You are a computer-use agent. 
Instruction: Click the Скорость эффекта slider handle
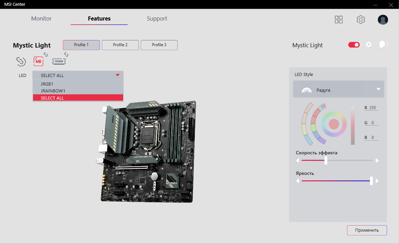(326, 160)
